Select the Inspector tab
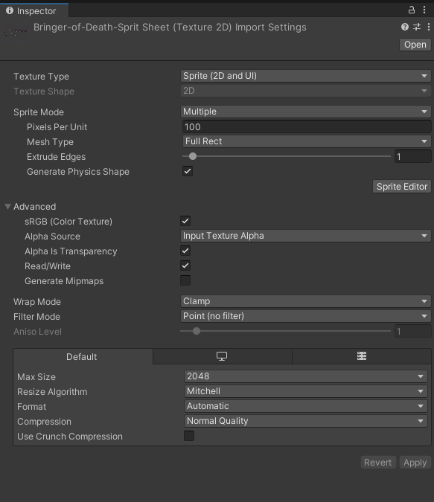Screen dimensions: 434x502 point(34,11)
